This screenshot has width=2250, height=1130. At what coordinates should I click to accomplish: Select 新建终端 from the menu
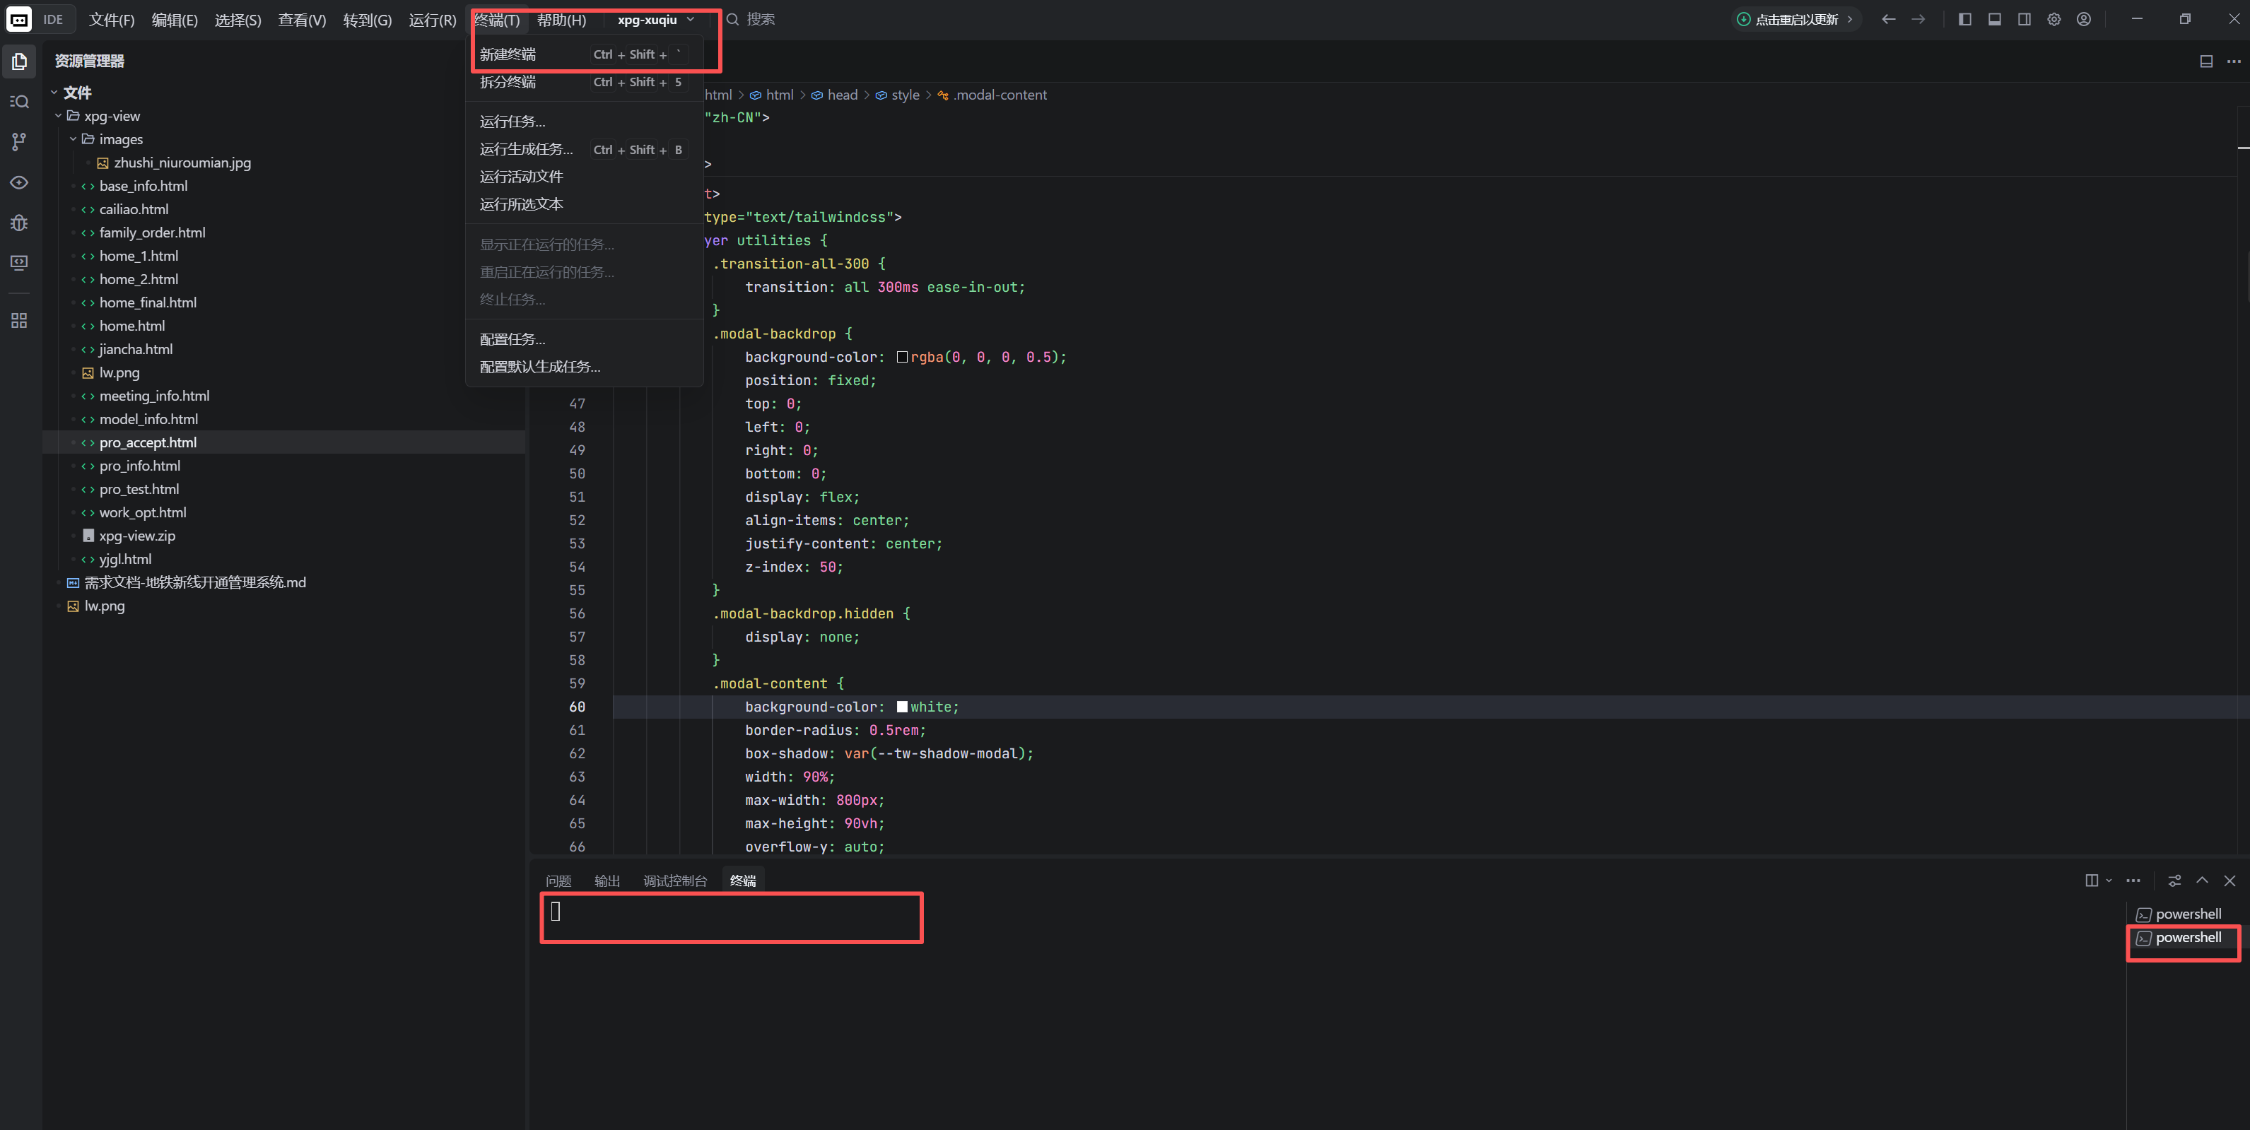pos(508,54)
